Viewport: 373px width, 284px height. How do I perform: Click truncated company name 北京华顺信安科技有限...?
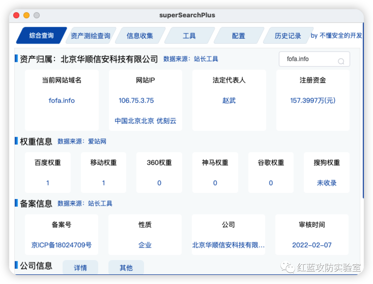[x=228, y=245]
